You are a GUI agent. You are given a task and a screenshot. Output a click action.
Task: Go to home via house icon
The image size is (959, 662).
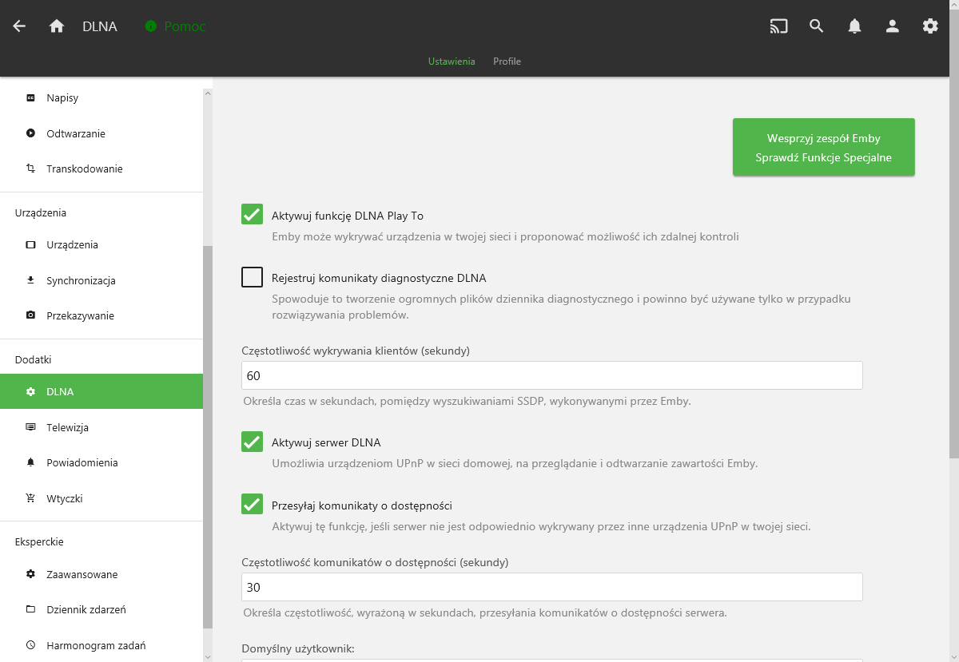coord(57,26)
